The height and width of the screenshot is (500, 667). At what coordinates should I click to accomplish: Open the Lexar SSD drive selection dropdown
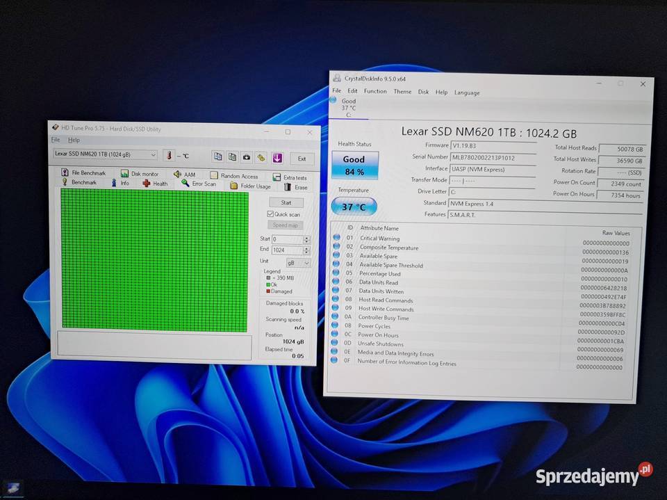[105, 154]
